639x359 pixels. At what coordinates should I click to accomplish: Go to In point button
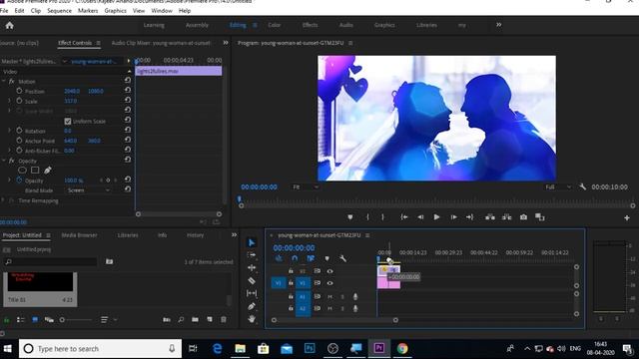[x=403, y=217]
